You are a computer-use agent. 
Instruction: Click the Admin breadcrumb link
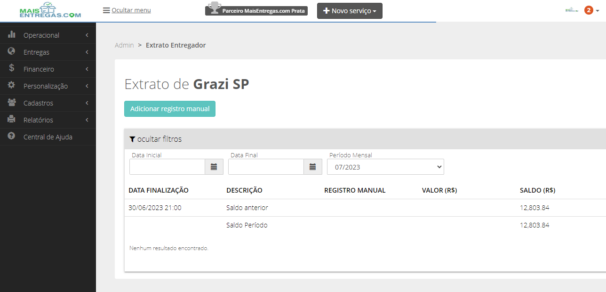coord(124,45)
